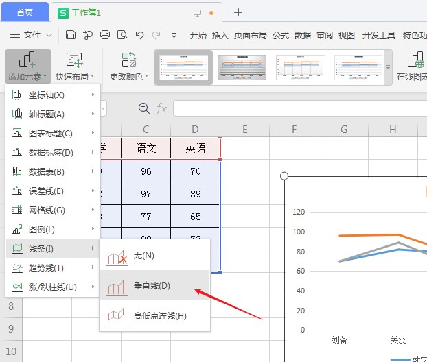Click the zoom magnifier beside fx
This screenshot has height=362, width=427.
click(143, 108)
